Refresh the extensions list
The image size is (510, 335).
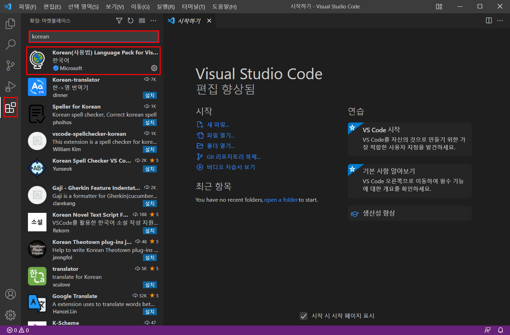click(x=130, y=21)
